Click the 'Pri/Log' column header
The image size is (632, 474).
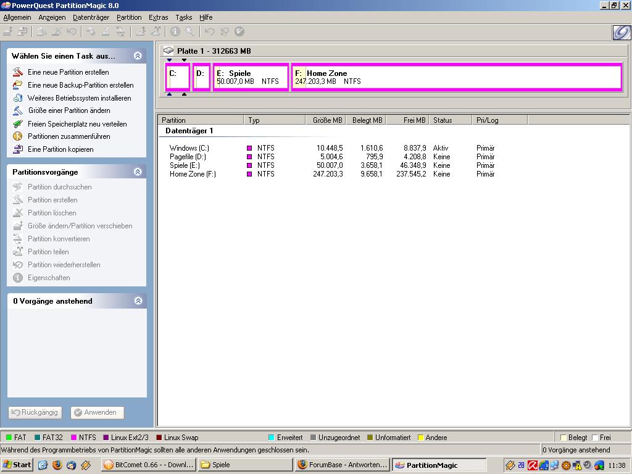(x=500, y=120)
